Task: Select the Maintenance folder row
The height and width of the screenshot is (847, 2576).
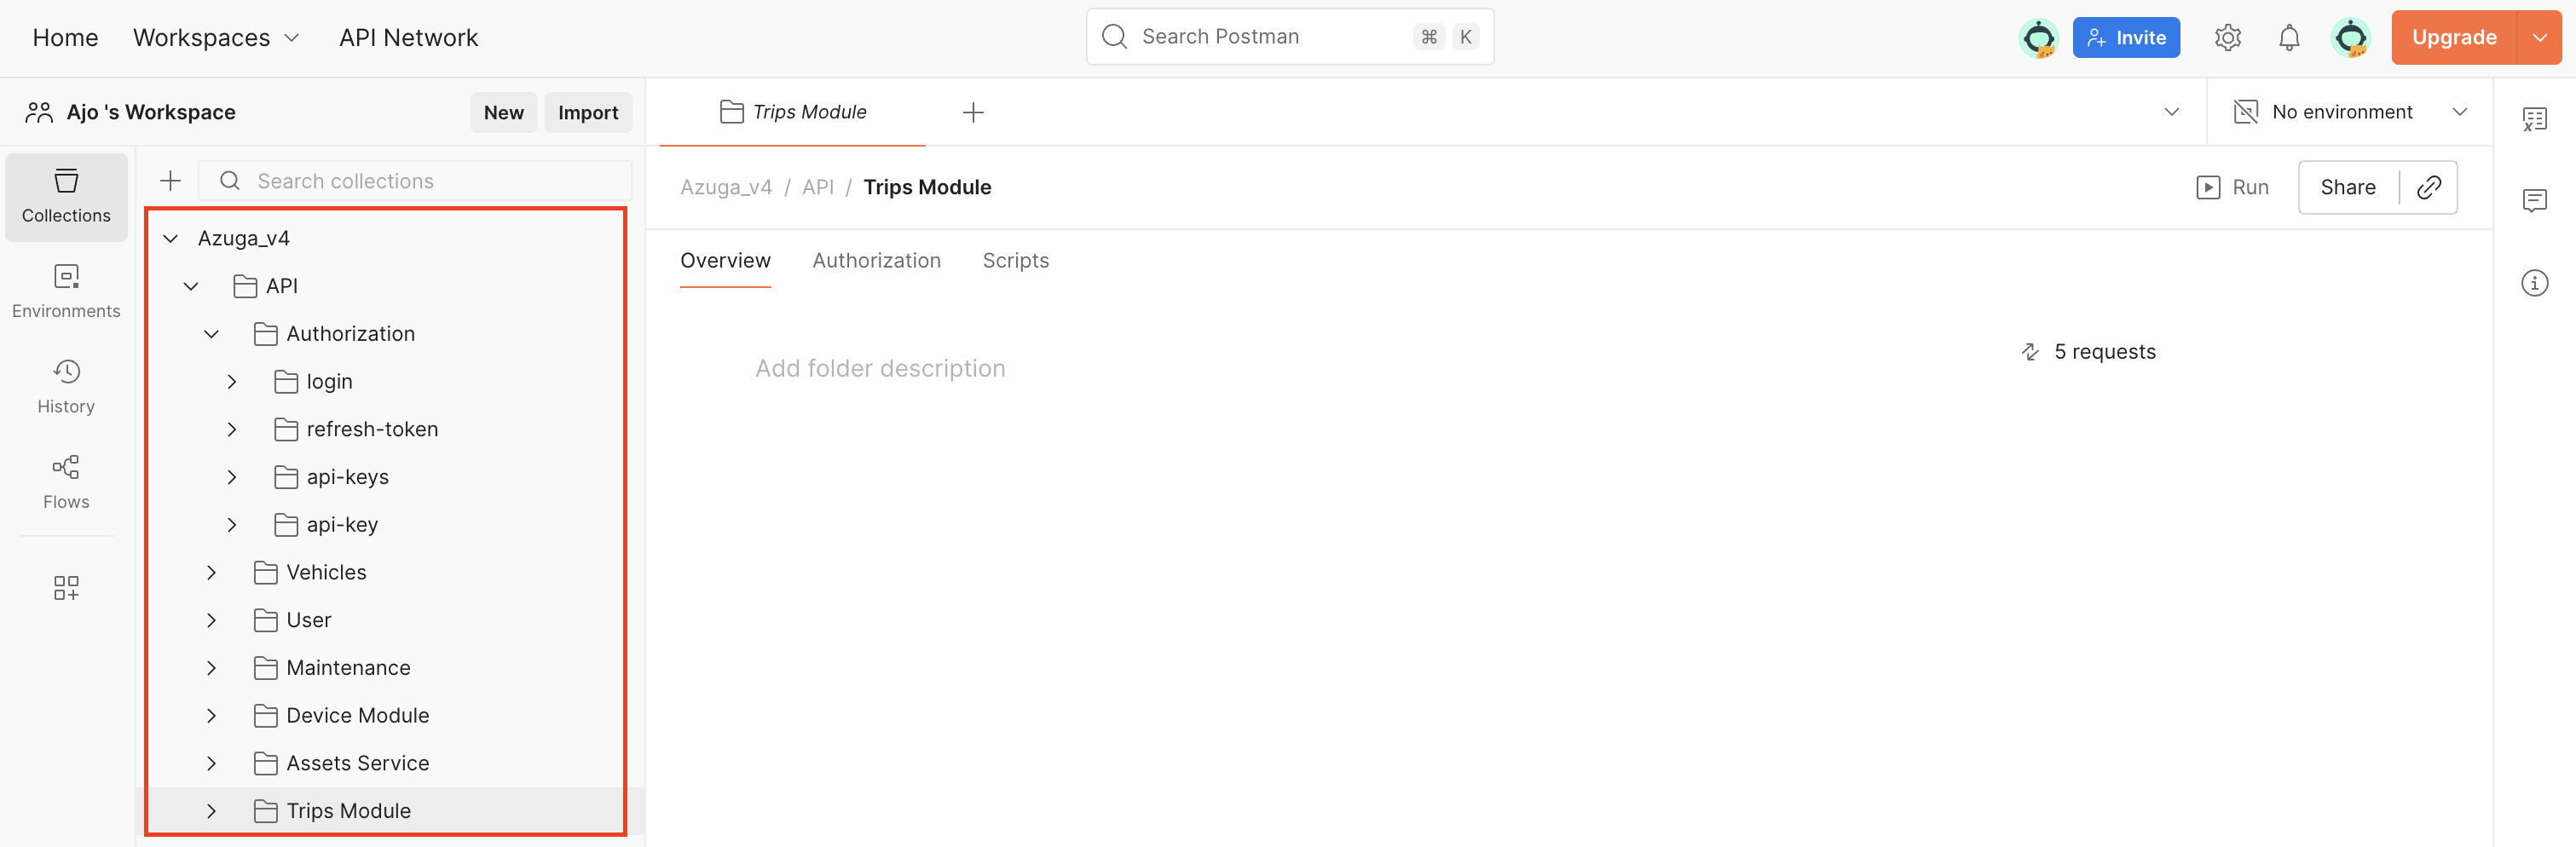Action: click(x=391, y=668)
